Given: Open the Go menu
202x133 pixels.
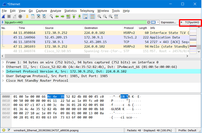Looking at the screenshot, I should click(31, 11).
